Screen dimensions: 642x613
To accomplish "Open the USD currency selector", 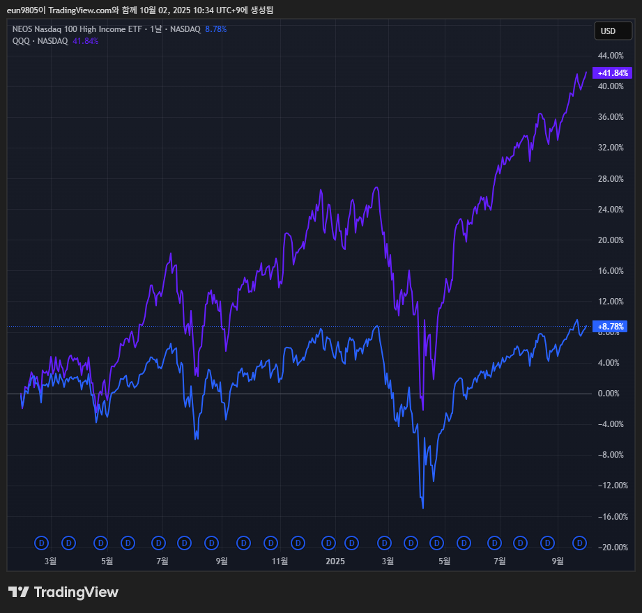I will tap(613, 31).
